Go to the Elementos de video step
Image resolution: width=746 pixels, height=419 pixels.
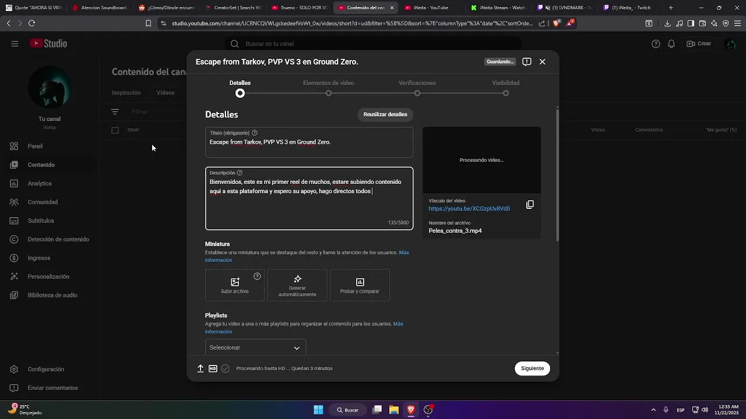tap(329, 88)
